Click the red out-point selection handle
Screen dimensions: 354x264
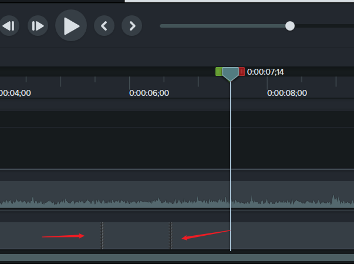[241, 72]
